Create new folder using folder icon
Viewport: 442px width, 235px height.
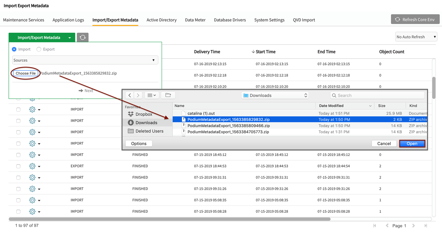click(x=168, y=95)
